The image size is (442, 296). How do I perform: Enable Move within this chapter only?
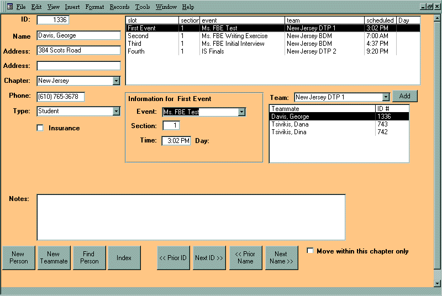coord(310,251)
